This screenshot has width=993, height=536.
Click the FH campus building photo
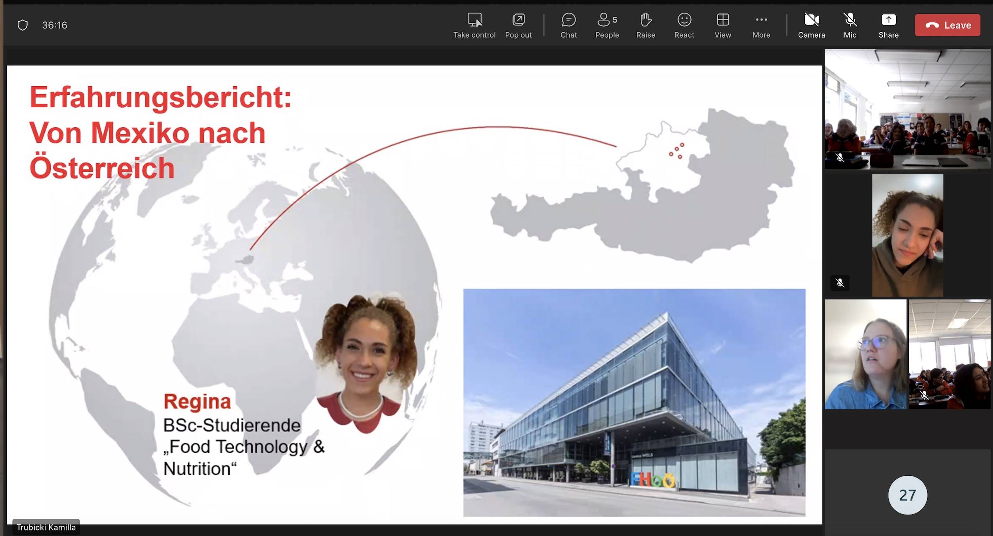634,402
